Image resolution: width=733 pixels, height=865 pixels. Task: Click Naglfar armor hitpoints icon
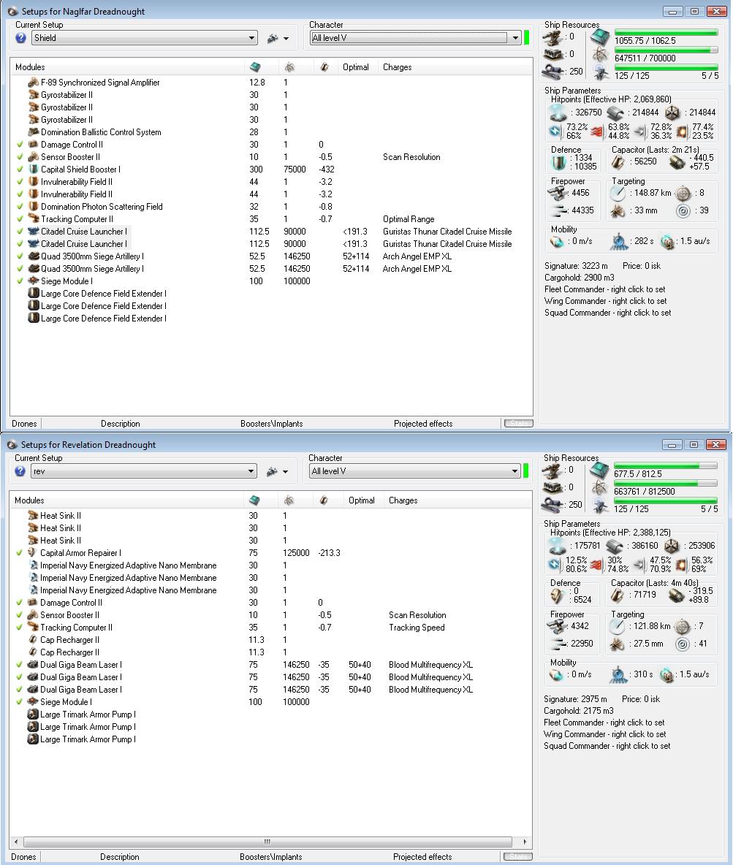(x=615, y=113)
